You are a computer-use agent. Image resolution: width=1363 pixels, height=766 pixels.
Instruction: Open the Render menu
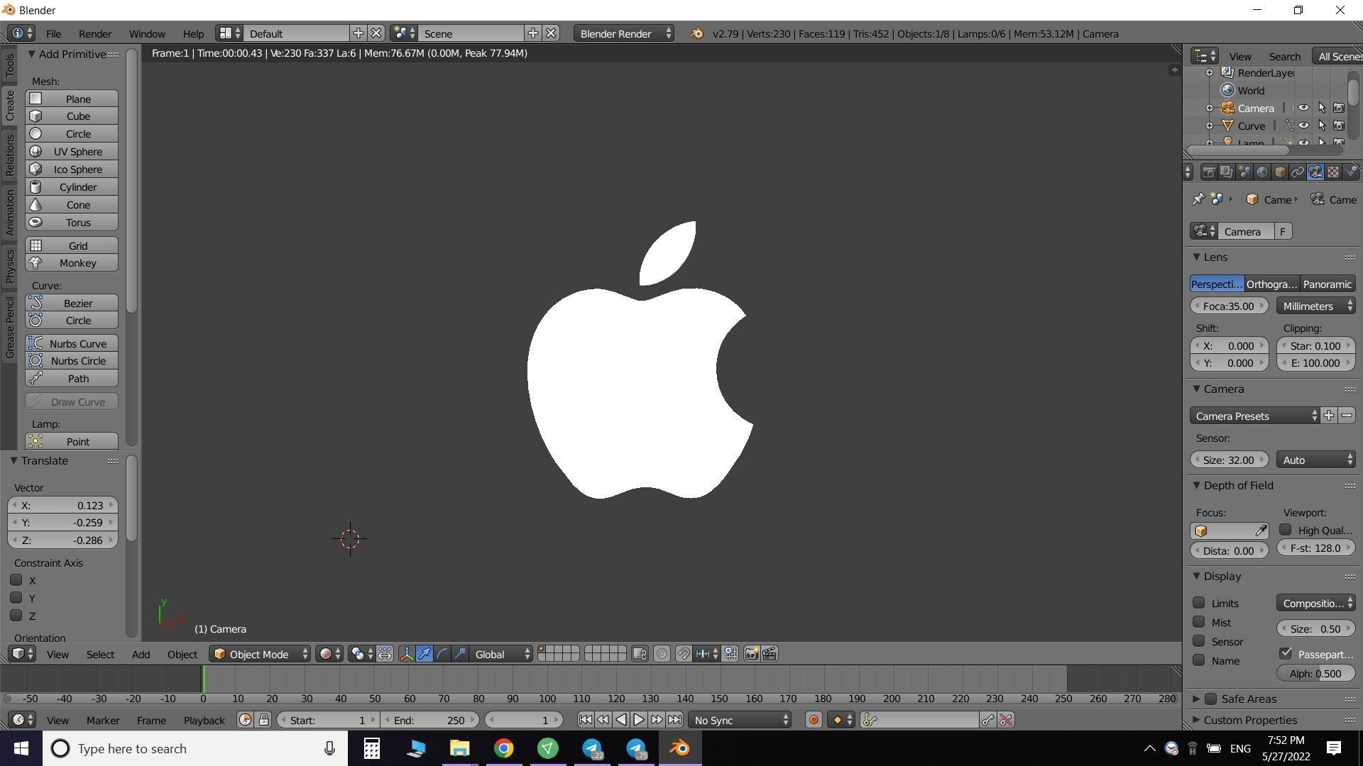tap(95, 33)
